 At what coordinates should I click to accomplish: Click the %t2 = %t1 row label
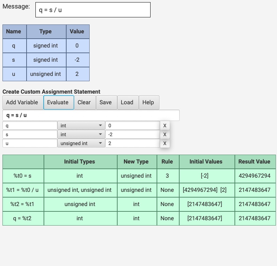[23, 204]
